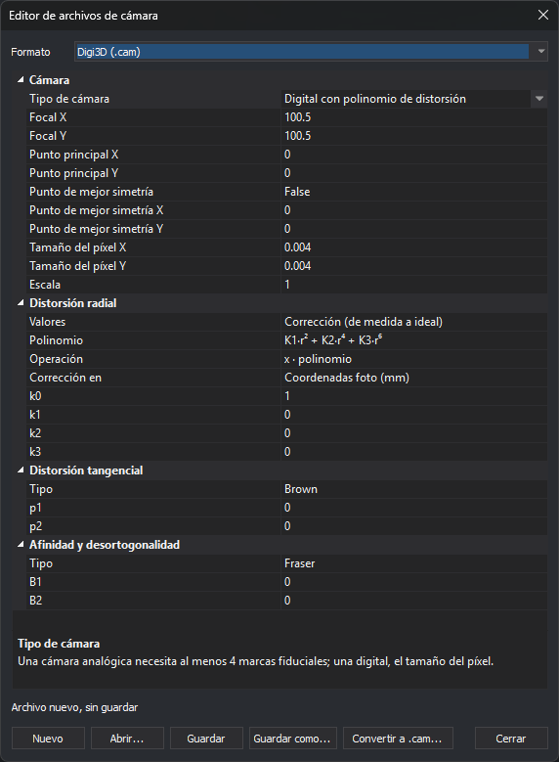Click the Cerrar button

point(511,739)
